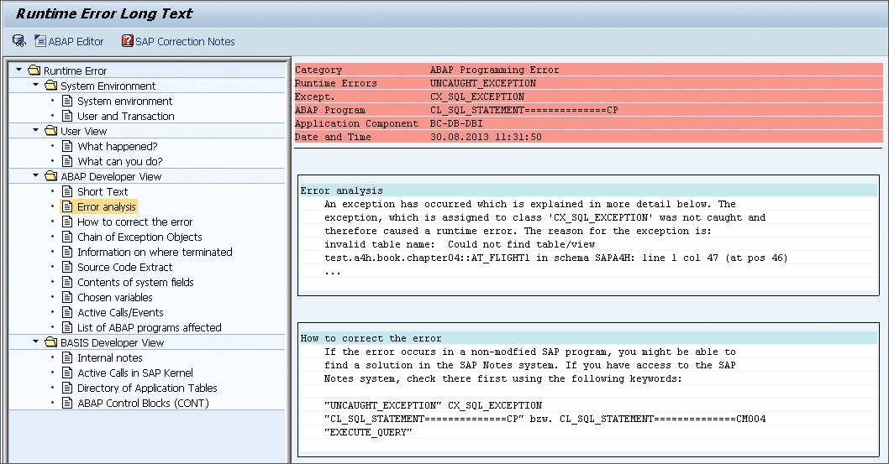Screen dimensions: 889x464
Task: Select 'How to correct the error' item
Action: (134, 222)
